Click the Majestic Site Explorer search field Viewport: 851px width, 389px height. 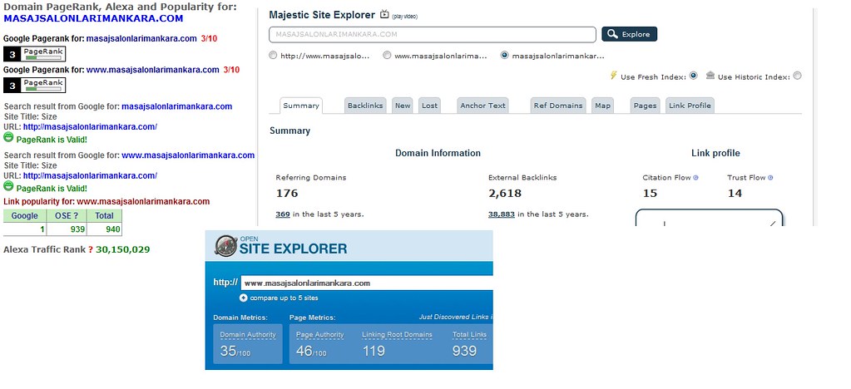click(432, 34)
